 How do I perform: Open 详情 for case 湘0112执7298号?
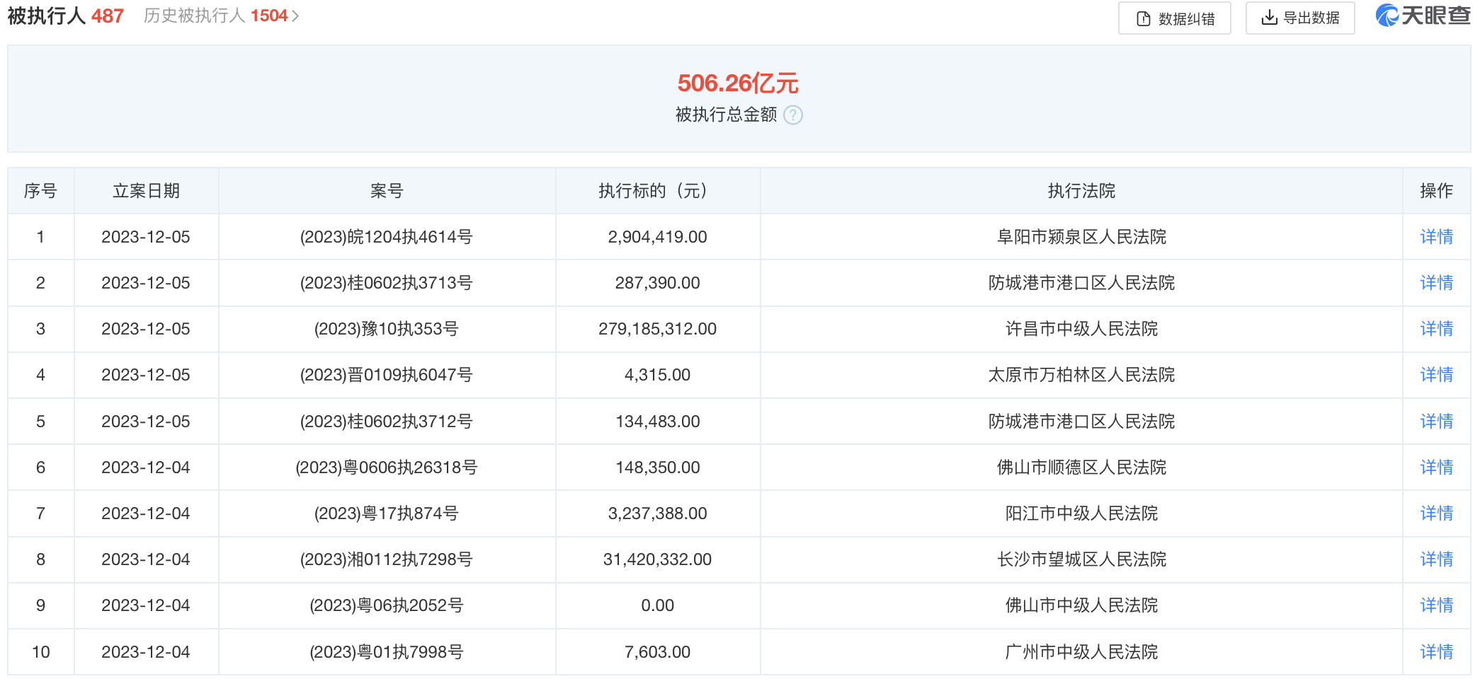coord(1436,559)
